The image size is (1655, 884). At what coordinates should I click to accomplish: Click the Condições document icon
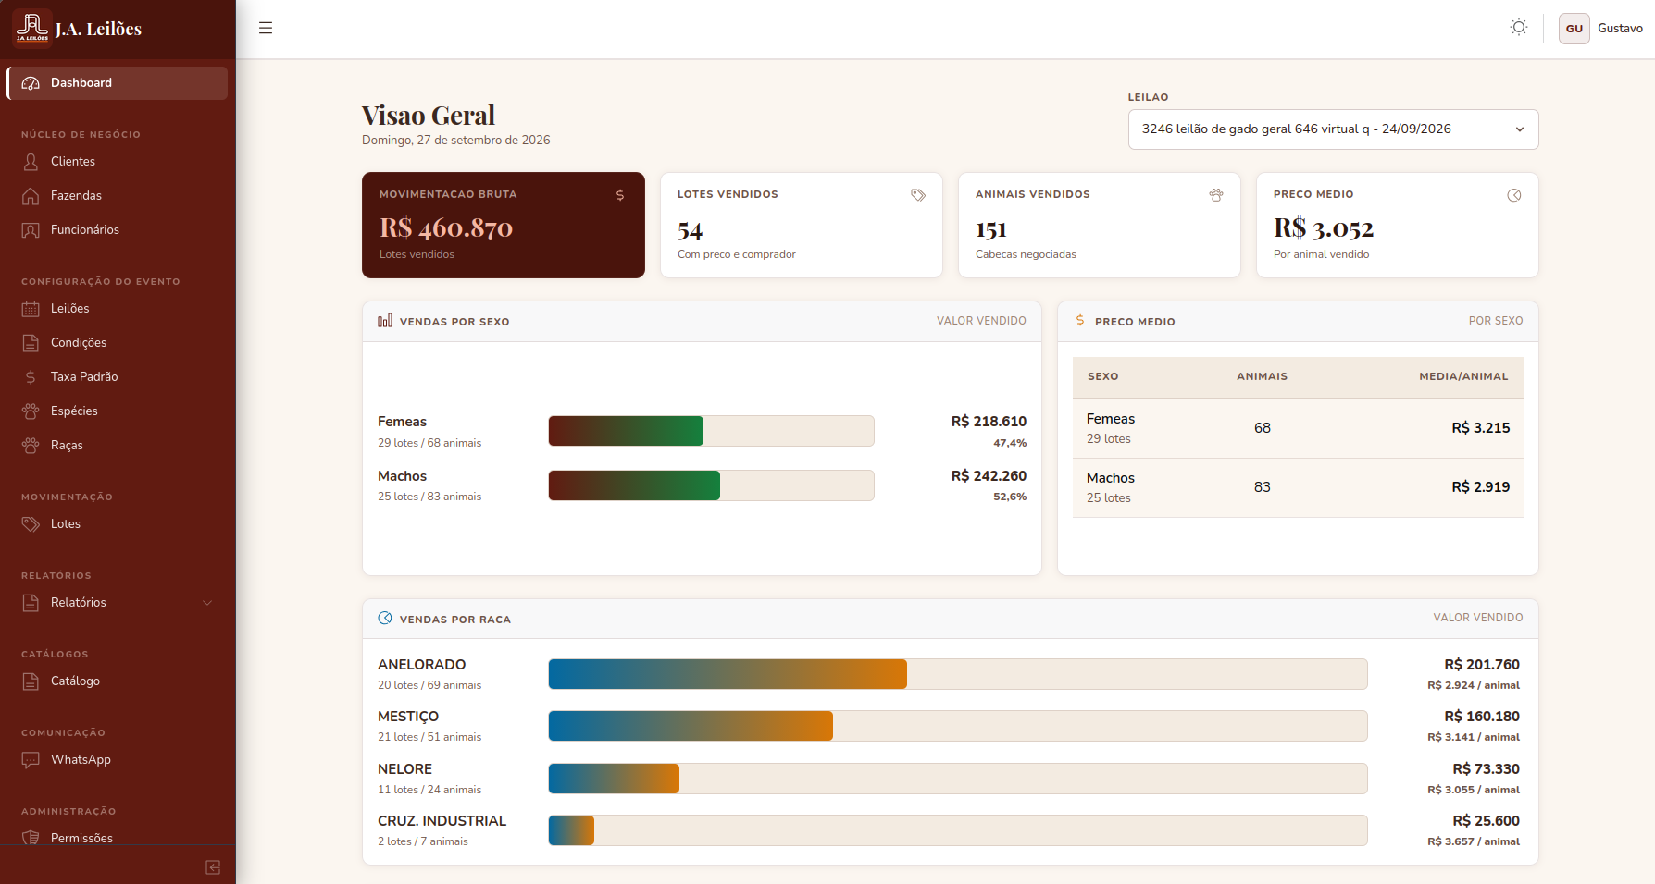click(x=31, y=343)
